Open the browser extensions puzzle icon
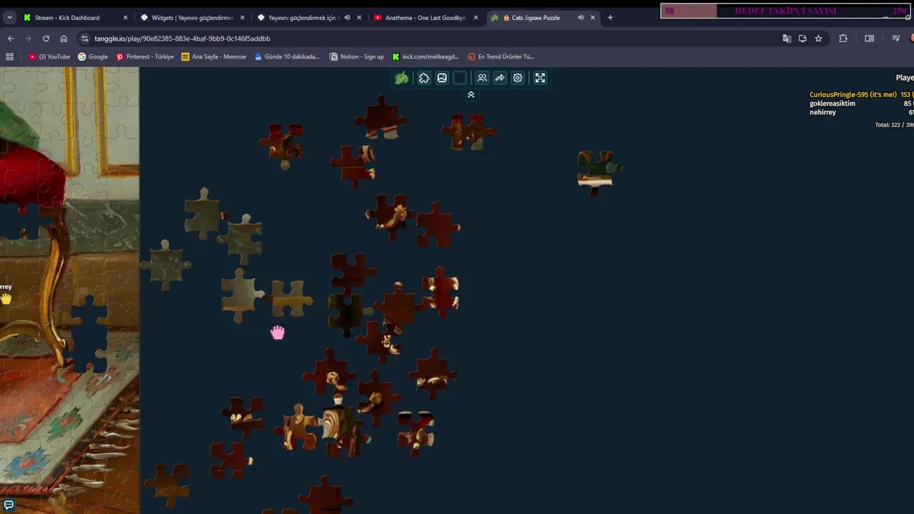The image size is (914, 514). click(x=843, y=39)
